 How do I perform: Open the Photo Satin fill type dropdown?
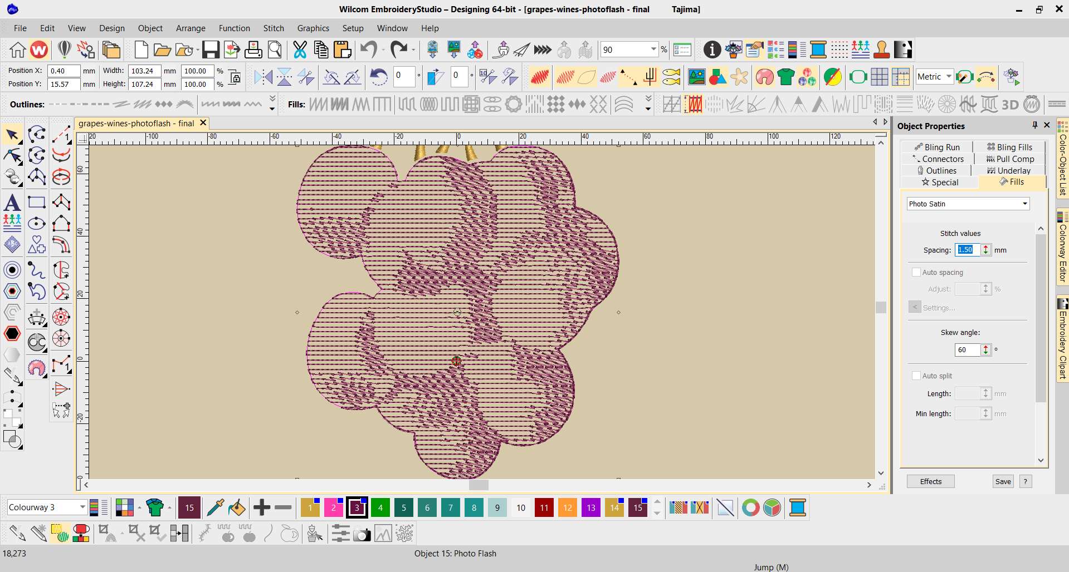point(1024,204)
